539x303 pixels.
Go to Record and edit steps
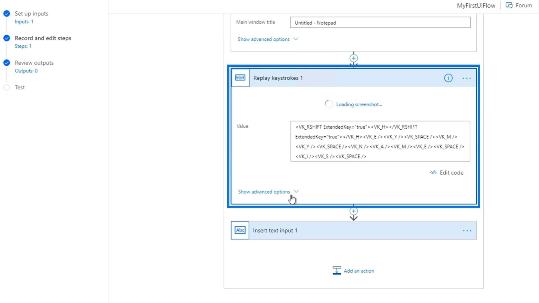pyautogui.click(x=43, y=38)
